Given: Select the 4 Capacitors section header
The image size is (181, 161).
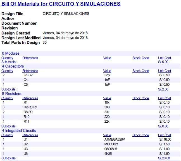Looking at the screenshot, I should click(x=13, y=66).
